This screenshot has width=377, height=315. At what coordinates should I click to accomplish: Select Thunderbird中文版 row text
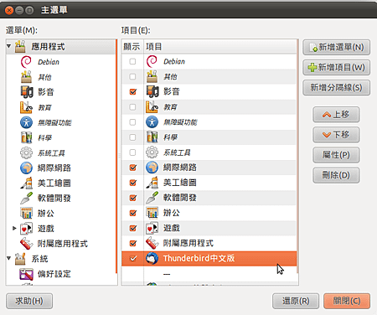[x=199, y=258]
